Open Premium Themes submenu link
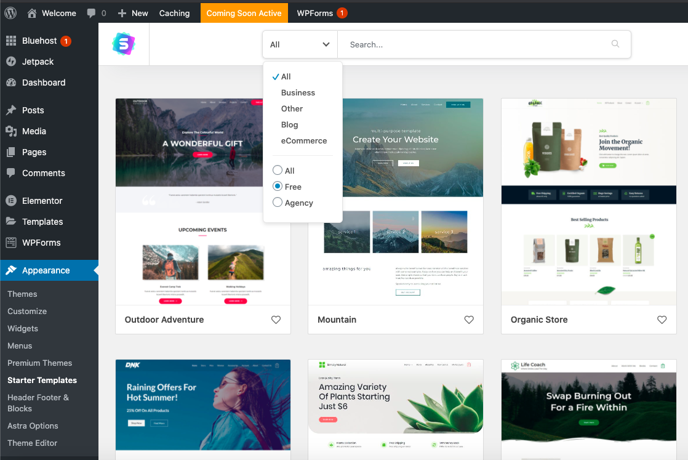The width and height of the screenshot is (688, 460). (39, 363)
